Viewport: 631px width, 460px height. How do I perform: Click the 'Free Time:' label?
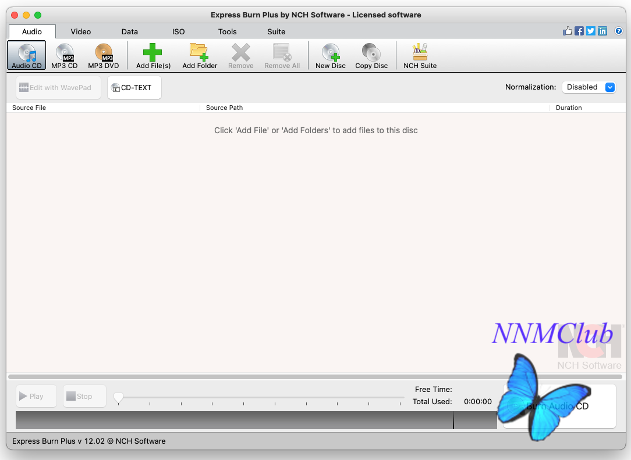coord(434,389)
